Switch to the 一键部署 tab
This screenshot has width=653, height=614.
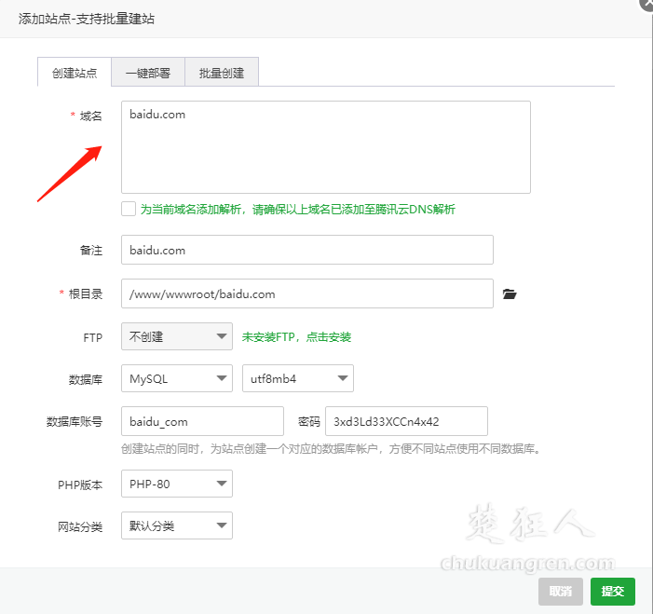click(148, 73)
